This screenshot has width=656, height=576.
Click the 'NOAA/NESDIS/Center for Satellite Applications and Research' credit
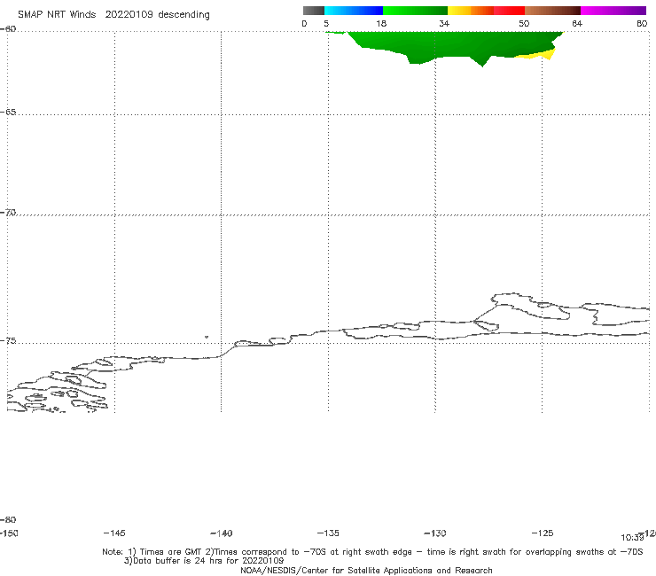point(366,570)
